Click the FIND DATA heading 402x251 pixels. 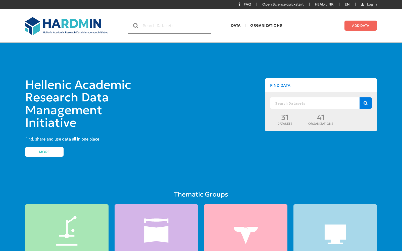(280, 85)
